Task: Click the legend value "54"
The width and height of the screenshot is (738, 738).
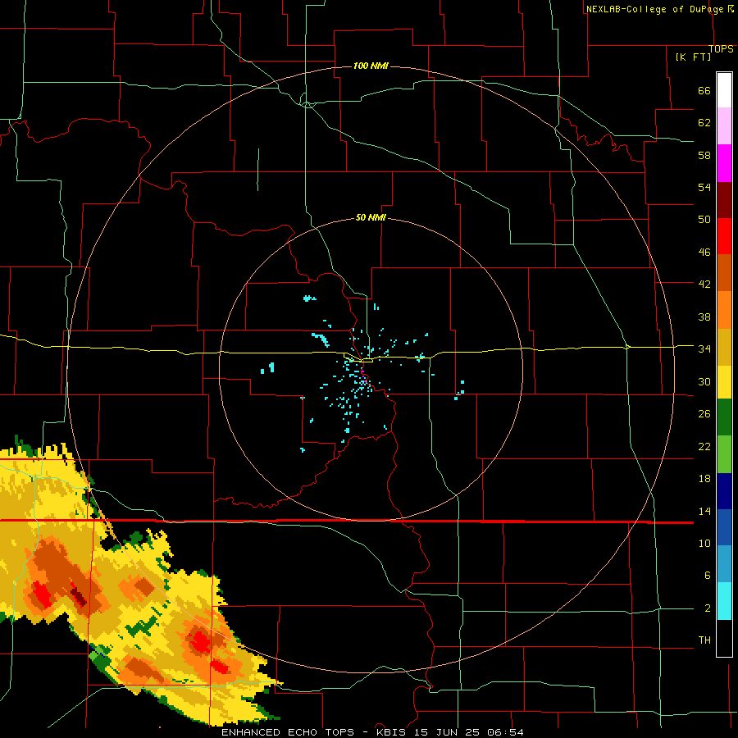Action: click(x=704, y=187)
